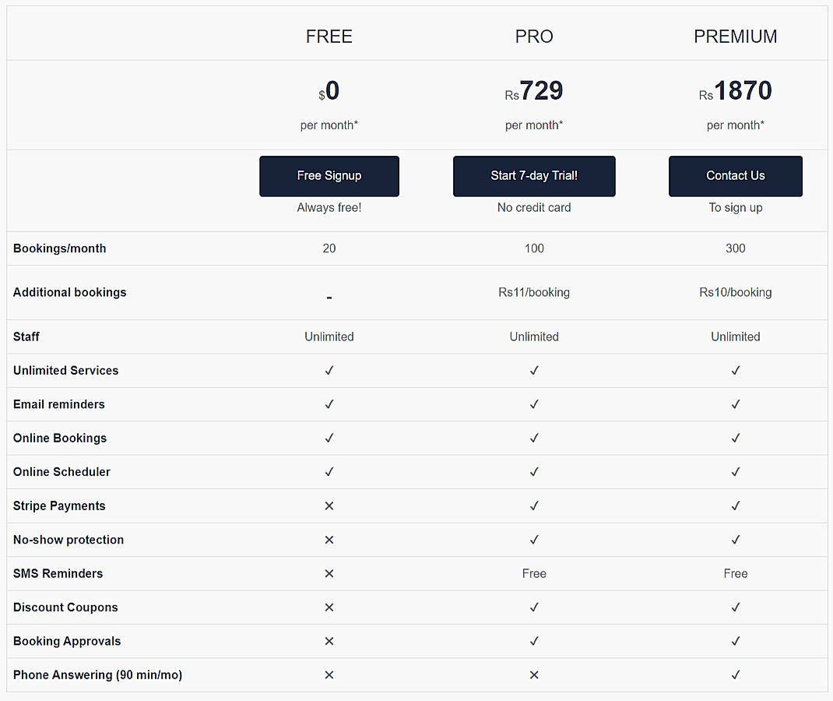Click the Phone Answering (90 min/mo) label

coord(98,675)
